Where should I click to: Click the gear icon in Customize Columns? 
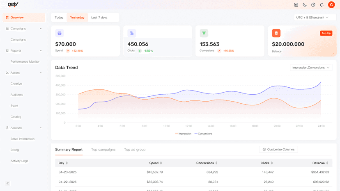[x=264, y=150]
